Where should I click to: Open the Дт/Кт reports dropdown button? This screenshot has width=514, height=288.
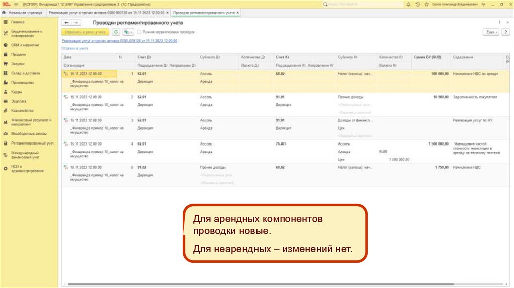tap(128, 32)
